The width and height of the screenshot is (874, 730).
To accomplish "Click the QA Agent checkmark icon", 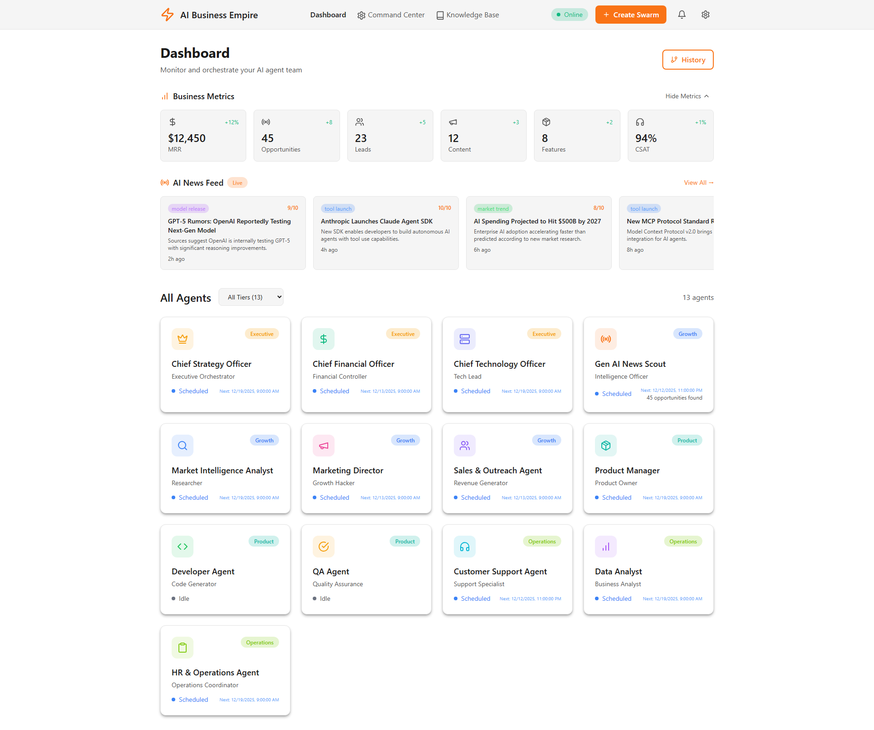I will [x=324, y=547].
